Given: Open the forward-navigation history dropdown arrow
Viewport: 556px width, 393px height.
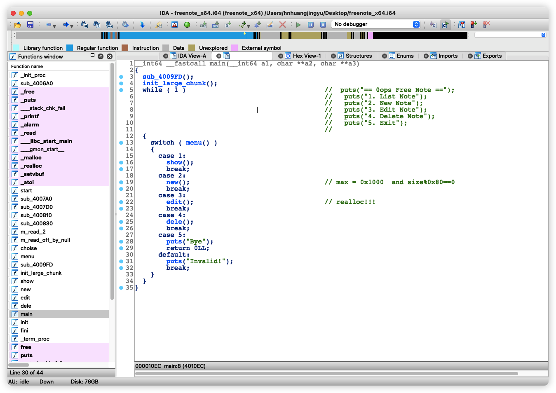Looking at the screenshot, I should (72, 26).
